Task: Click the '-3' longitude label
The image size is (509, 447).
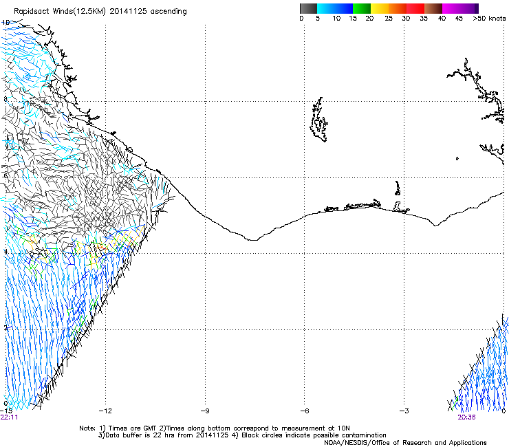Action: point(404,411)
